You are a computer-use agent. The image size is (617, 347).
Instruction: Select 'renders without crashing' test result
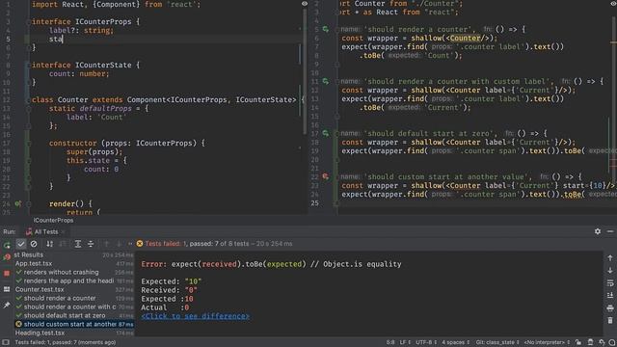tap(61, 272)
